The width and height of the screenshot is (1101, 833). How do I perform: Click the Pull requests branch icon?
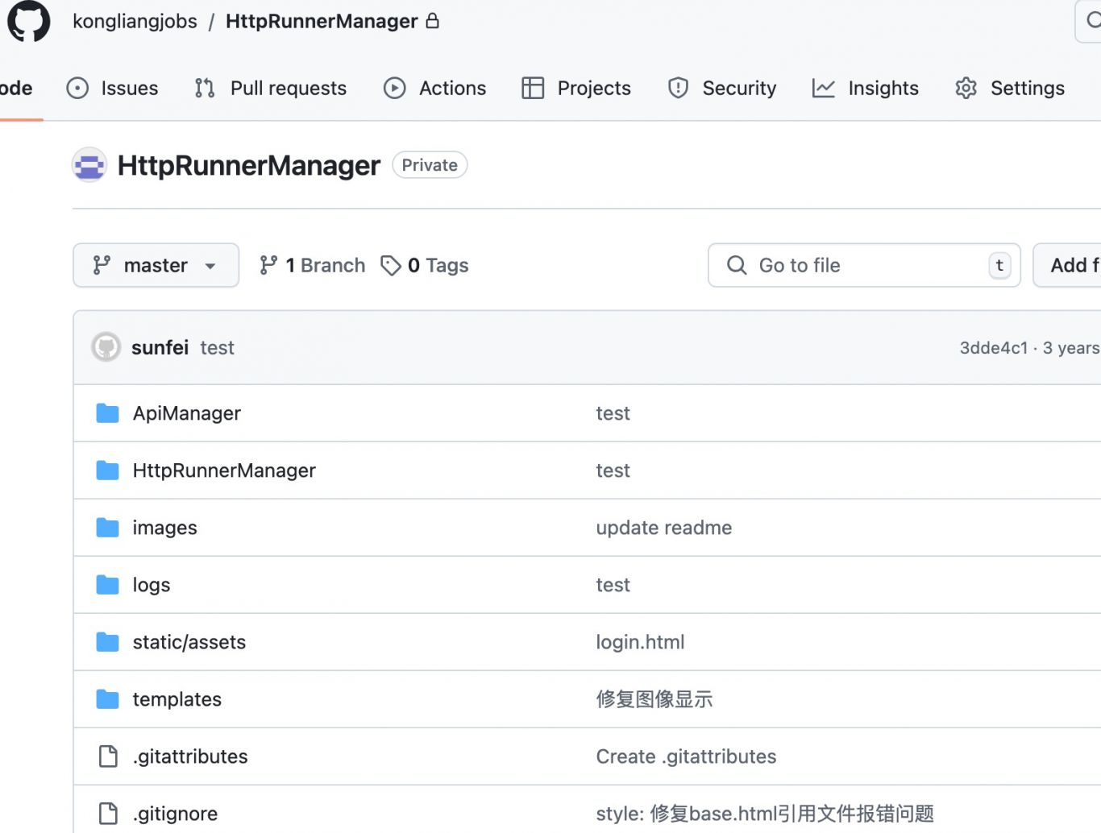tap(205, 88)
